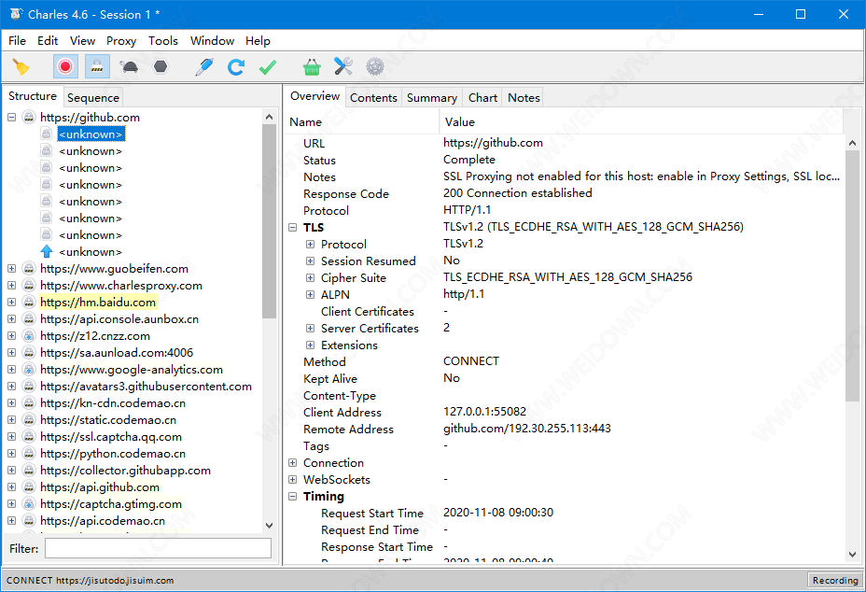
Task: Click the Repeat request refresh icon
Action: [236, 67]
